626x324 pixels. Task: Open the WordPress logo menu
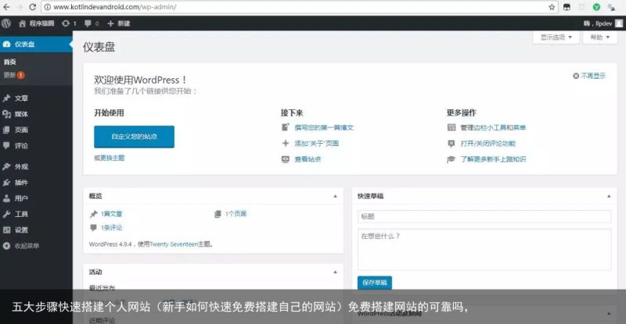[6, 23]
